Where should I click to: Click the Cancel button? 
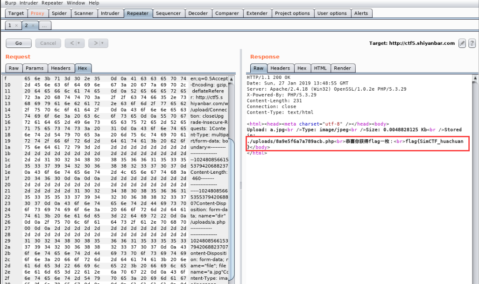[x=49, y=43]
